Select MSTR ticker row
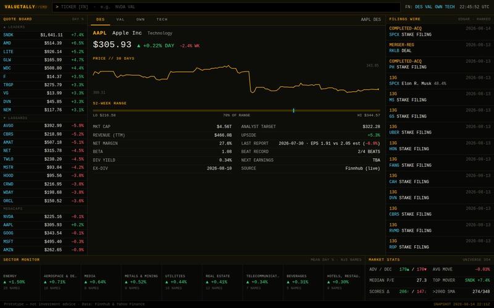 click(x=44, y=168)
